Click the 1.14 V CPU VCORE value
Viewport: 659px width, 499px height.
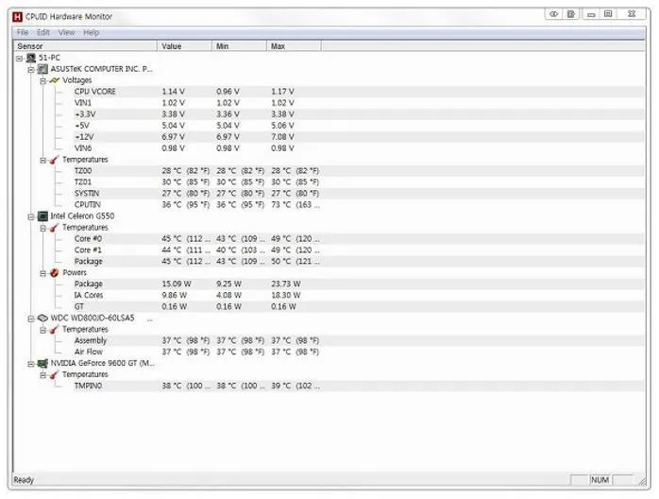[x=173, y=92]
